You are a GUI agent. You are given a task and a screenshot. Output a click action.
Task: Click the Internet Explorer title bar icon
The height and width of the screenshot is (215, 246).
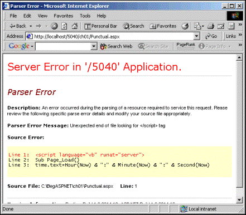pos(6,6)
